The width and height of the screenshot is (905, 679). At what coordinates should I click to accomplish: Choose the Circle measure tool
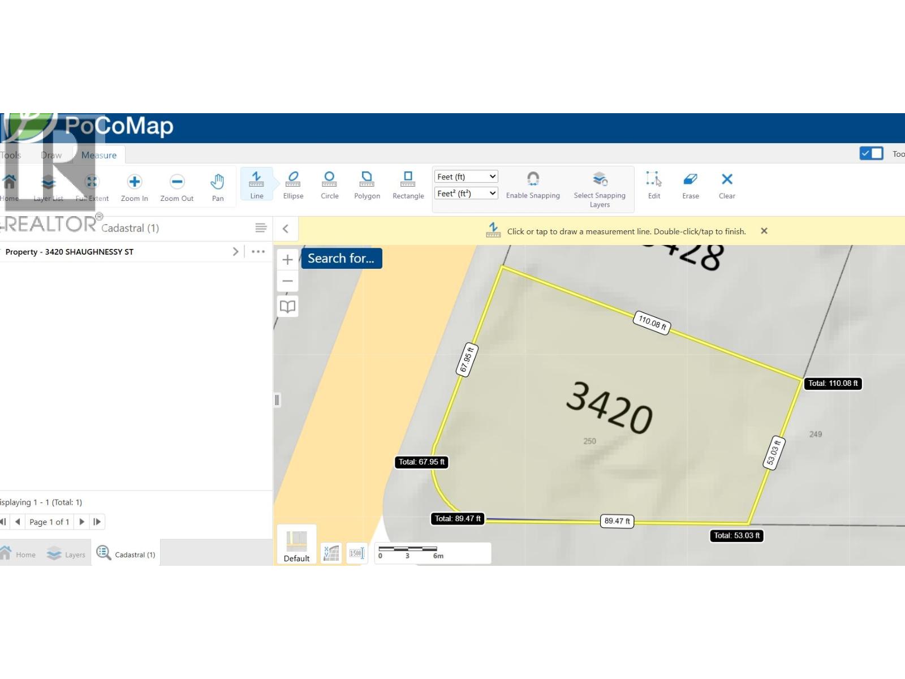click(329, 184)
